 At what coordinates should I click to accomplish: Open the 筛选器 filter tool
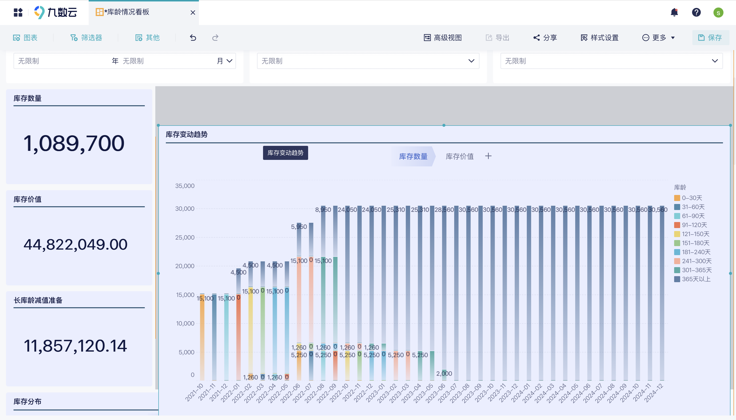tap(86, 38)
